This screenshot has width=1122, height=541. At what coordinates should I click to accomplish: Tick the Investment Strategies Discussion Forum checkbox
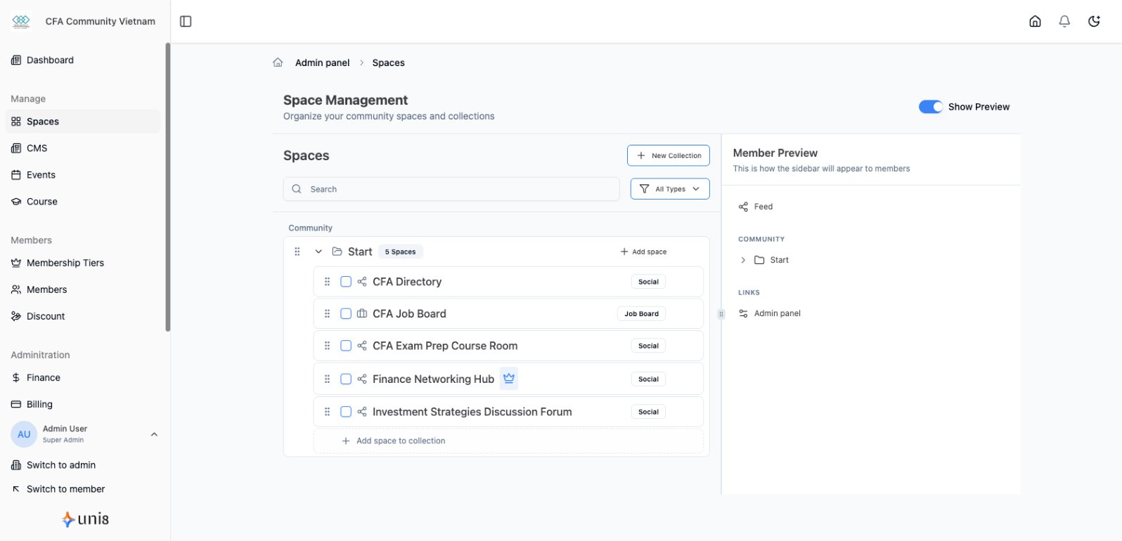(x=346, y=412)
